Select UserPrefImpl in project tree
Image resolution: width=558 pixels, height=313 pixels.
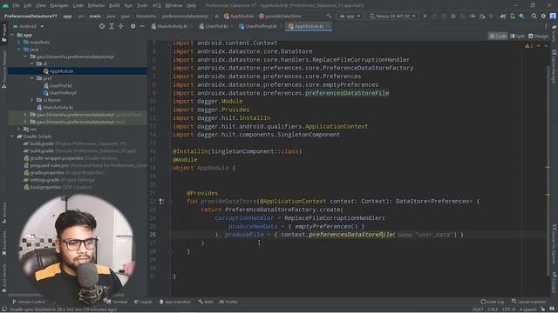coord(60,93)
